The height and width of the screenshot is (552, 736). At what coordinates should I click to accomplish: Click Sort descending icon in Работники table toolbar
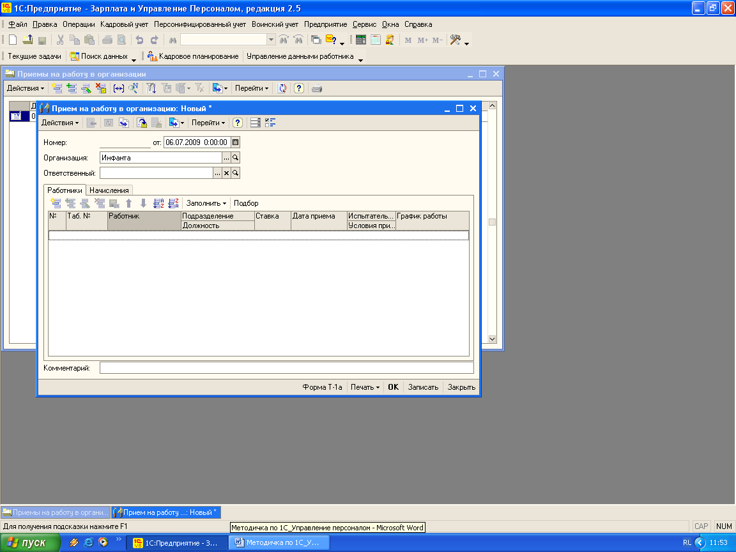(174, 203)
